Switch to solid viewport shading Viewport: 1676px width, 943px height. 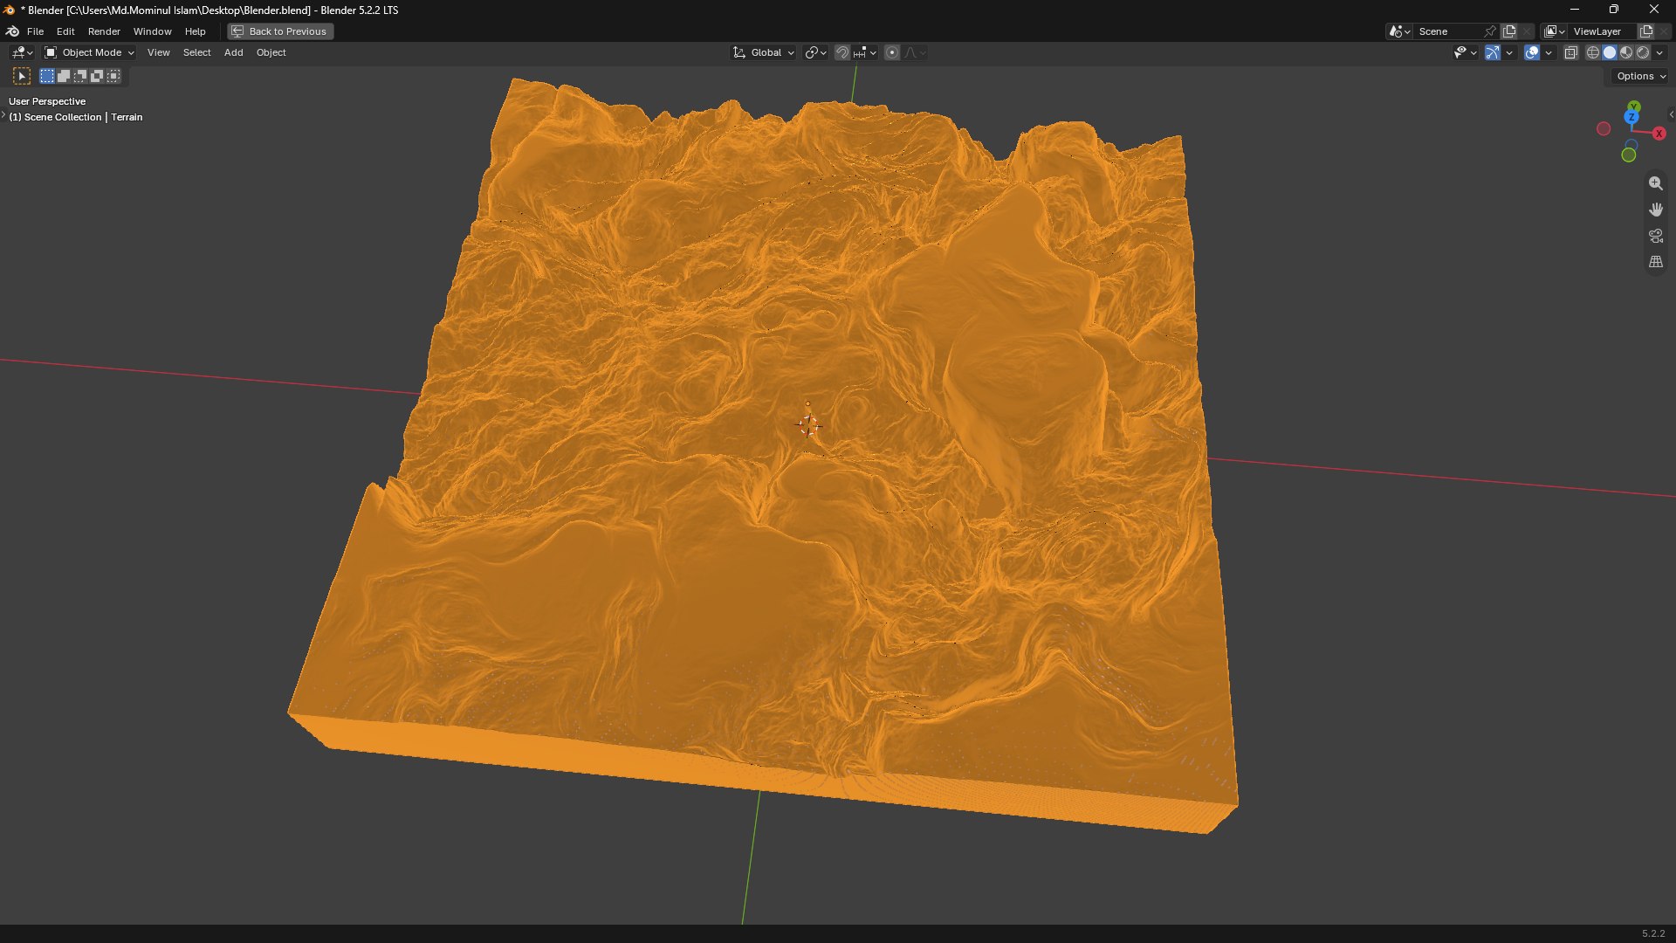point(1610,52)
